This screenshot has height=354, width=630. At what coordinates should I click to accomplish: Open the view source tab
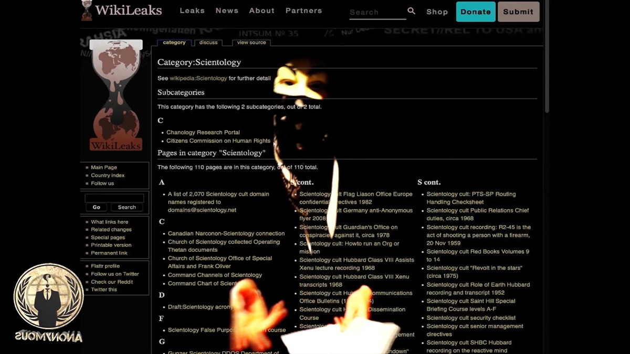click(x=251, y=42)
